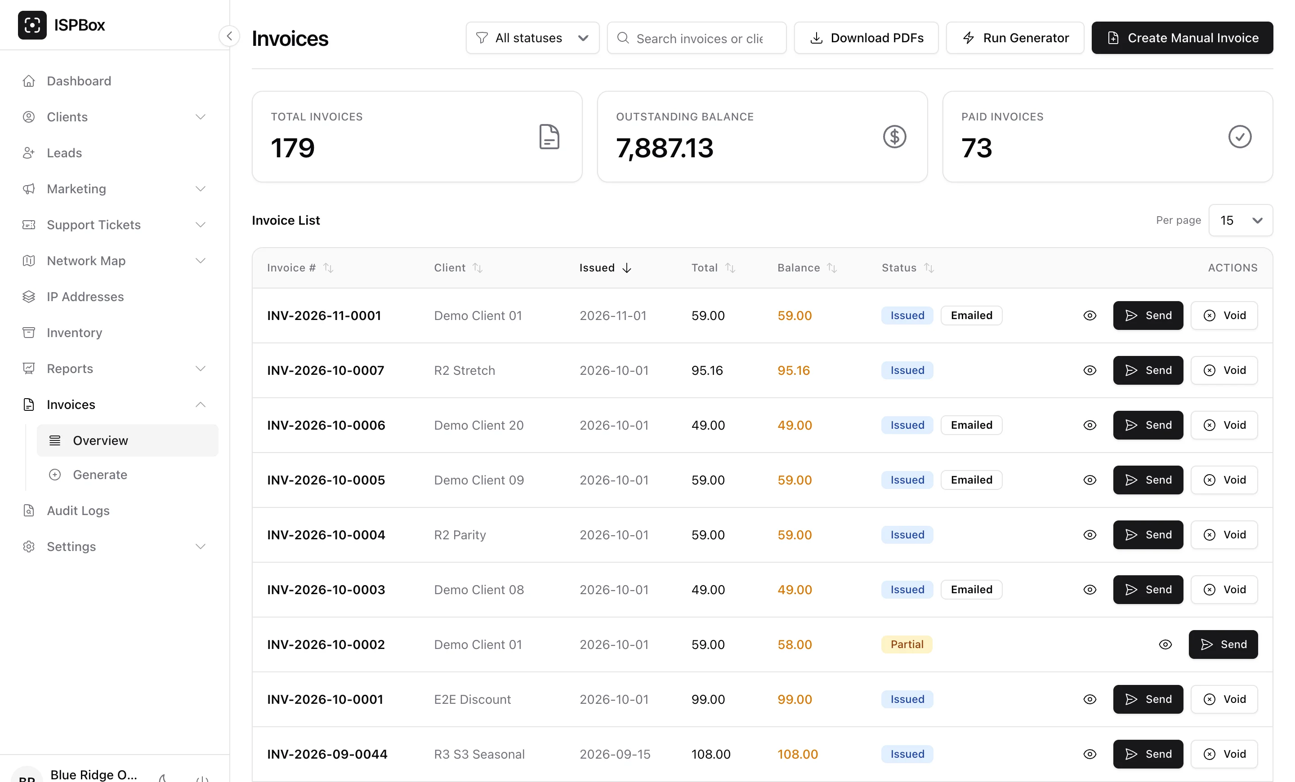The width and height of the screenshot is (1295, 782).
Task: Sort table by Invoice # column
Action: coord(299,268)
